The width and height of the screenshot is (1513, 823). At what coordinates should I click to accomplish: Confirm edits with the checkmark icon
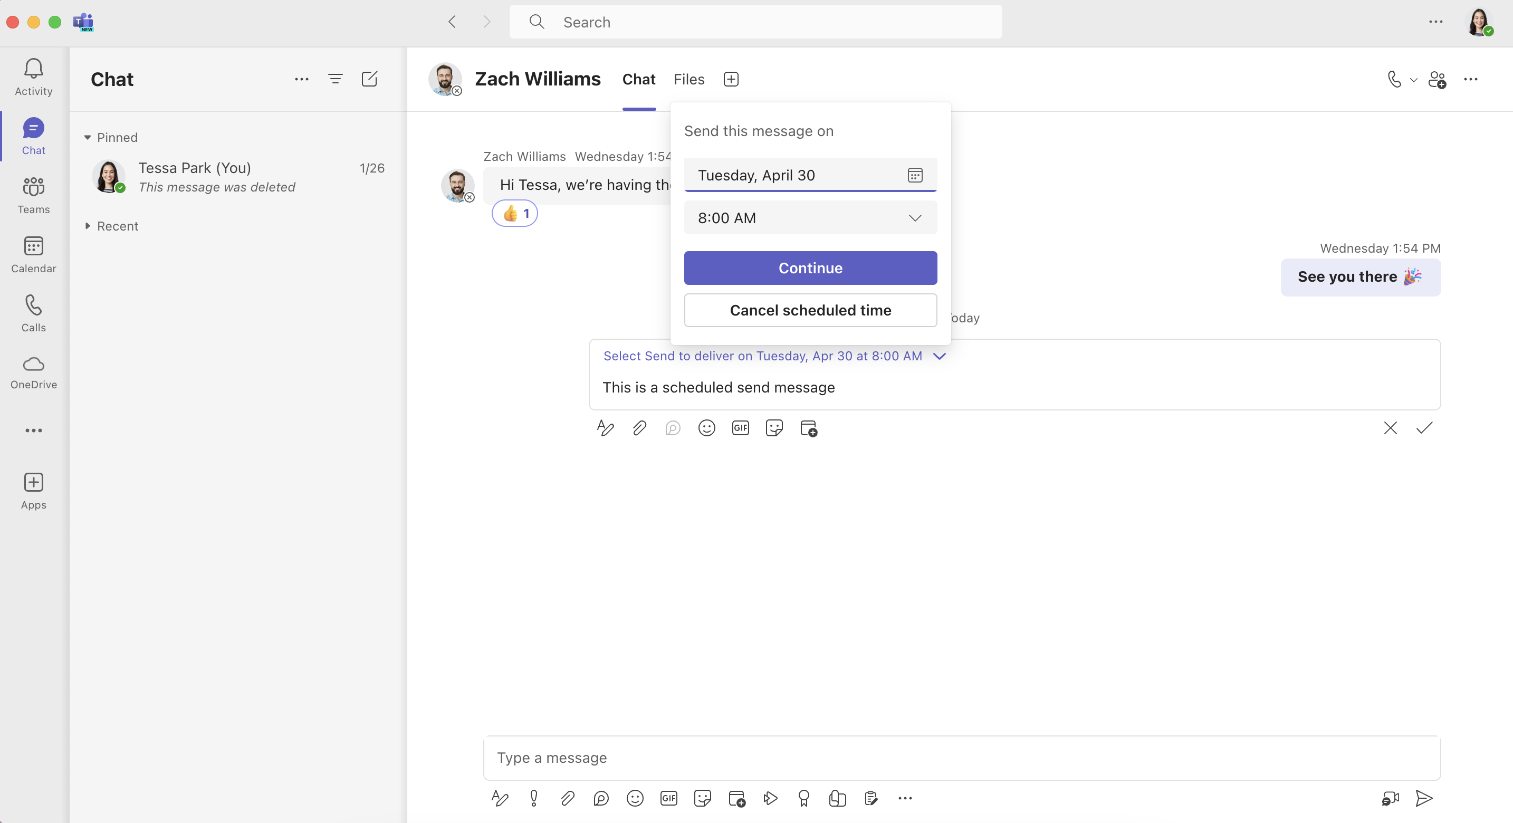point(1424,428)
